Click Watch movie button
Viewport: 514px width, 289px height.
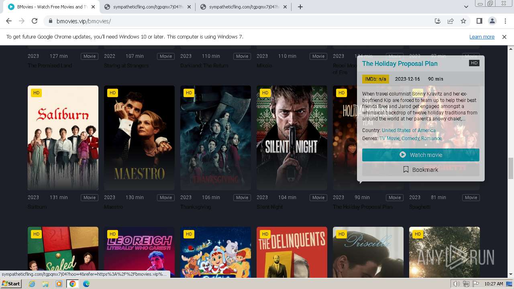pos(421,155)
